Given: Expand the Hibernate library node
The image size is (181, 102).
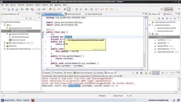Looking at the screenshot, I should [5, 46].
